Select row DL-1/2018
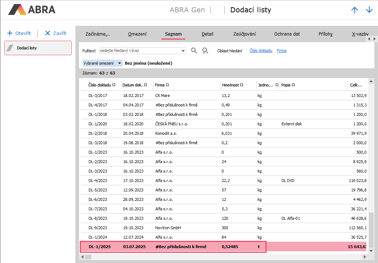This screenshot has width=378, height=263. coord(224,114)
